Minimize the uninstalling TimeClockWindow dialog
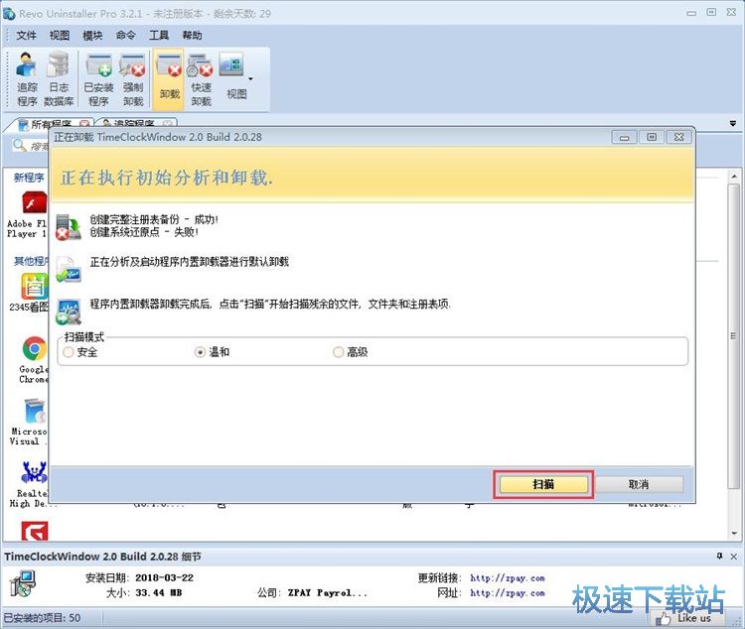The image size is (745, 629). (x=625, y=138)
